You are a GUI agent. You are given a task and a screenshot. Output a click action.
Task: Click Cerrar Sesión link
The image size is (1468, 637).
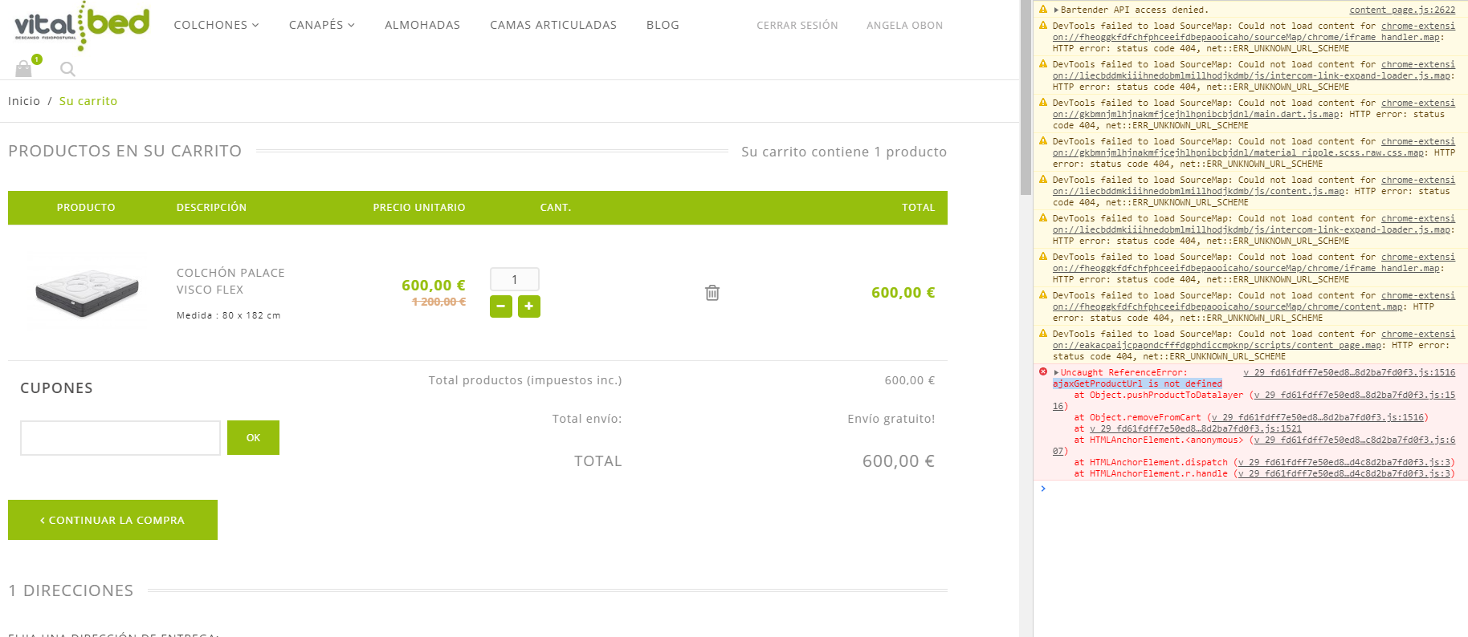click(797, 26)
